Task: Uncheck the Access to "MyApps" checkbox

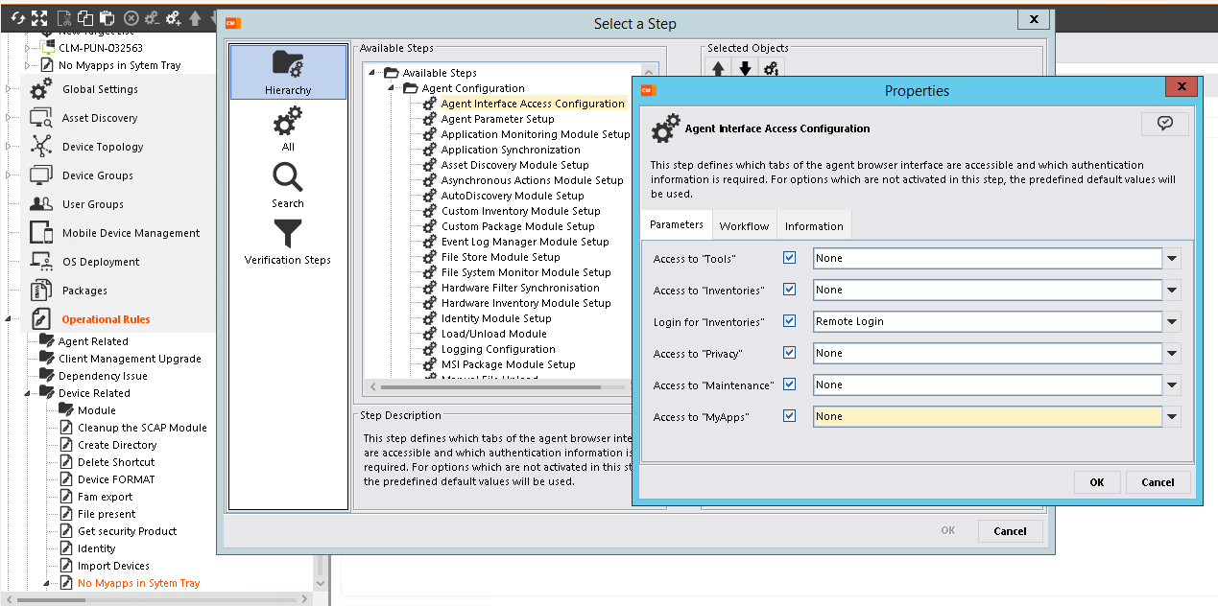Action: pos(790,416)
